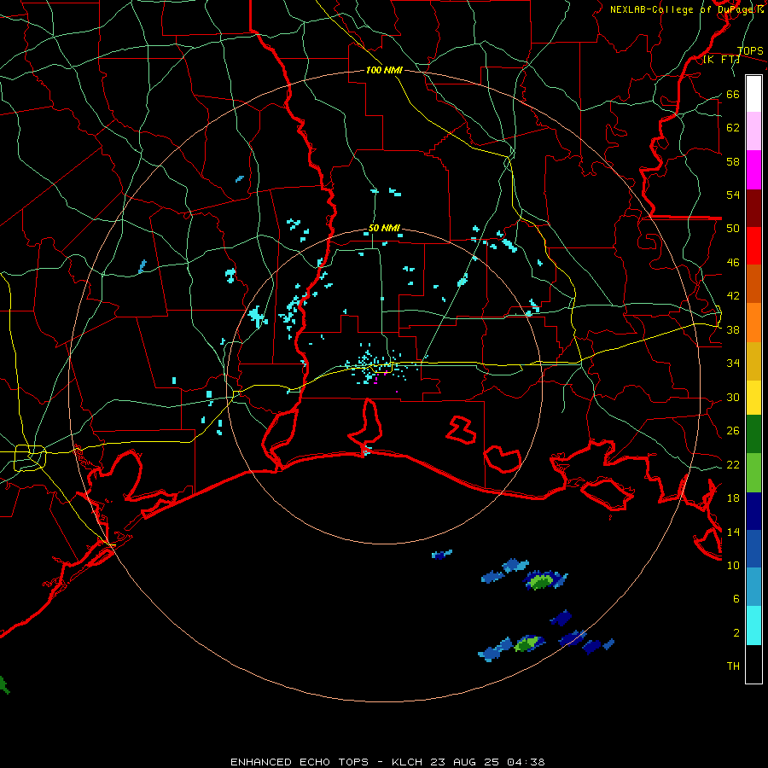Viewport: 768px width, 768px height.
Task: Click the '(K FT)' legend units label
Action: [721, 60]
